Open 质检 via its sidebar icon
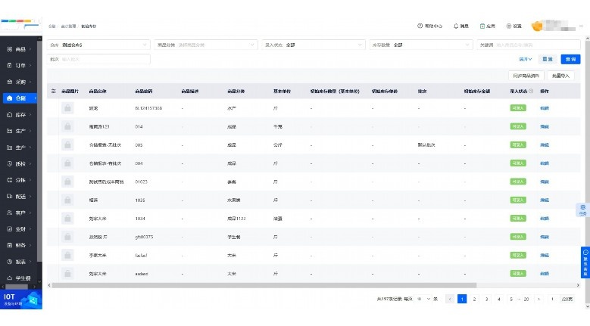 pyautogui.click(x=9, y=163)
